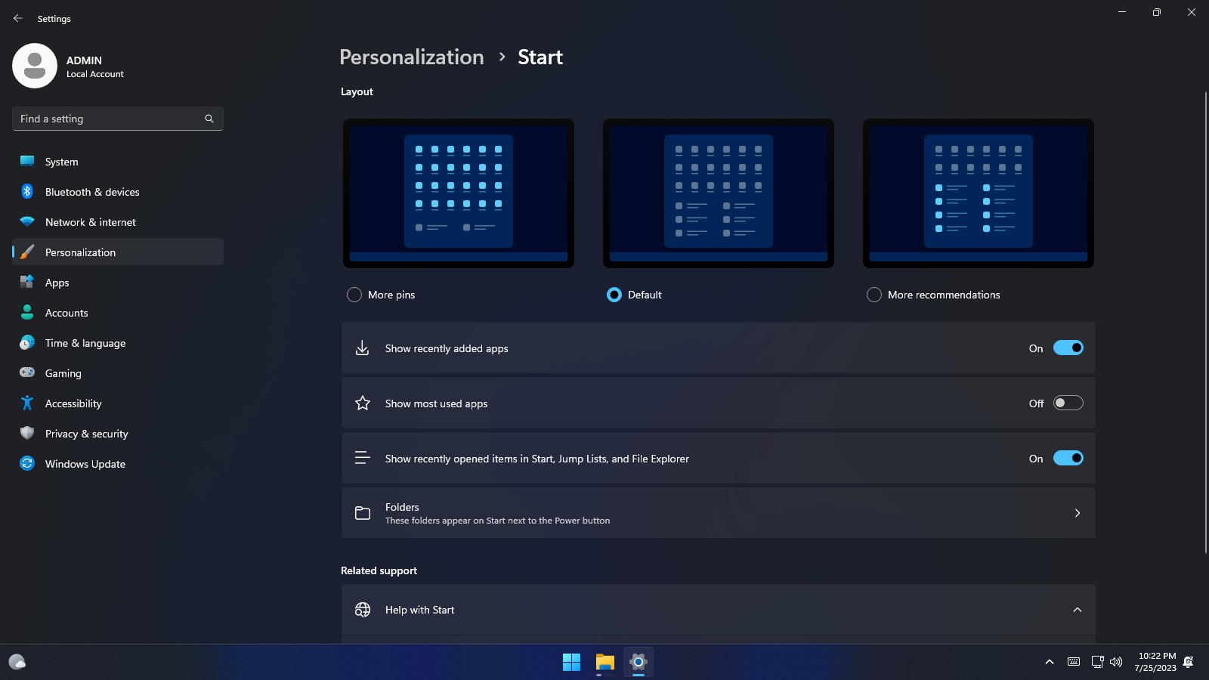Image resolution: width=1209 pixels, height=680 pixels.
Task: Open Gaming settings category
Action: click(118, 372)
